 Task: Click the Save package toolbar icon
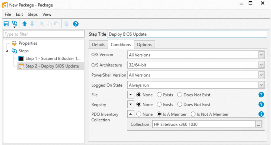point(6,24)
